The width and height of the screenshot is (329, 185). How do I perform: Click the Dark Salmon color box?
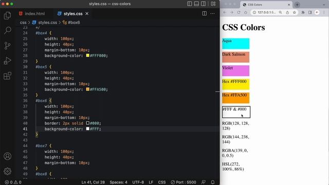coord(235,57)
